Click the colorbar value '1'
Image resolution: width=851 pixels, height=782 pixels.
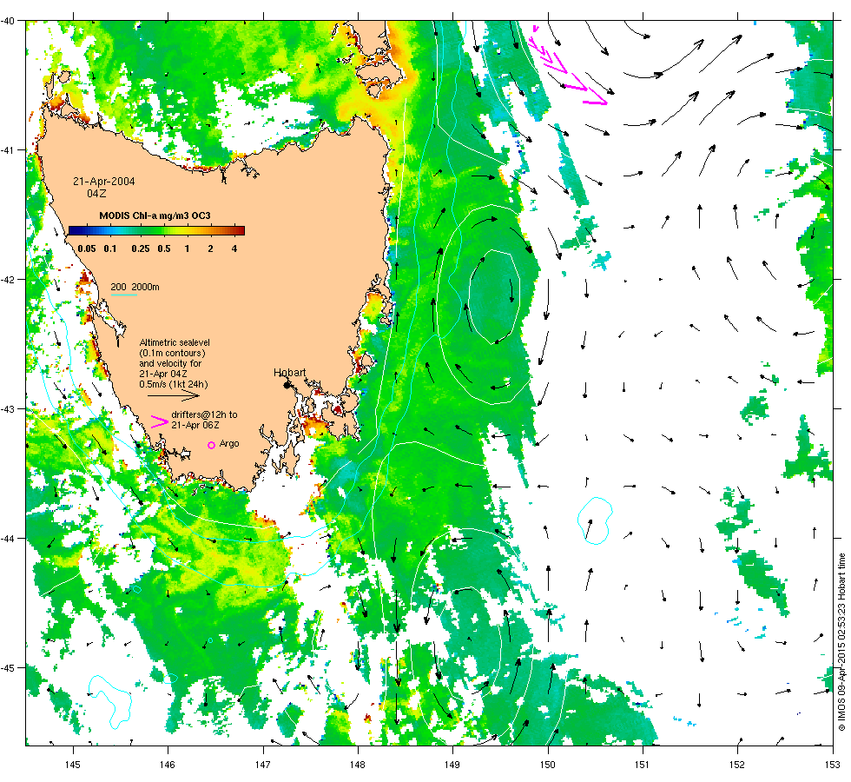point(188,249)
